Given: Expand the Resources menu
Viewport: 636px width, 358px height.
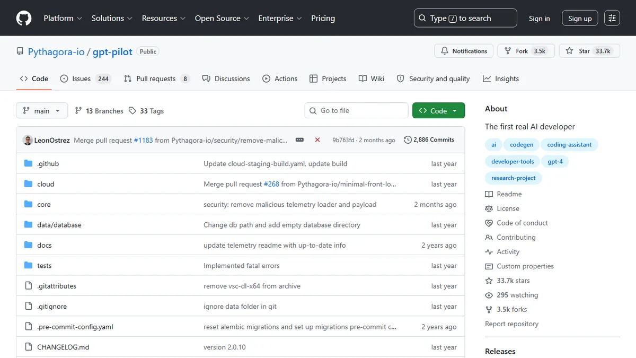Looking at the screenshot, I should [163, 18].
